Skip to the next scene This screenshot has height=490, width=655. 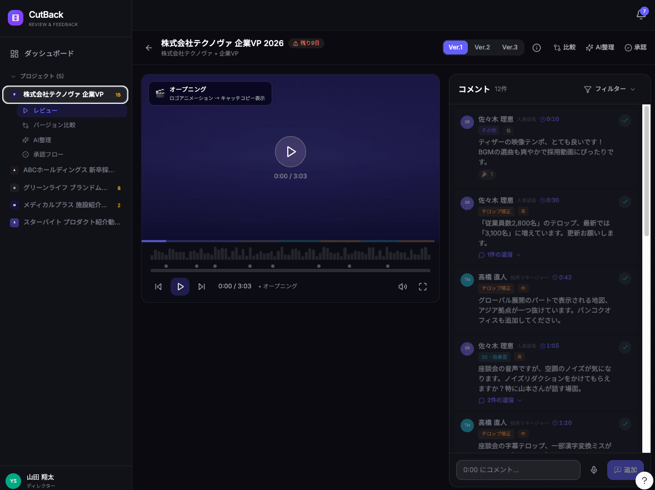(x=202, y=287)
